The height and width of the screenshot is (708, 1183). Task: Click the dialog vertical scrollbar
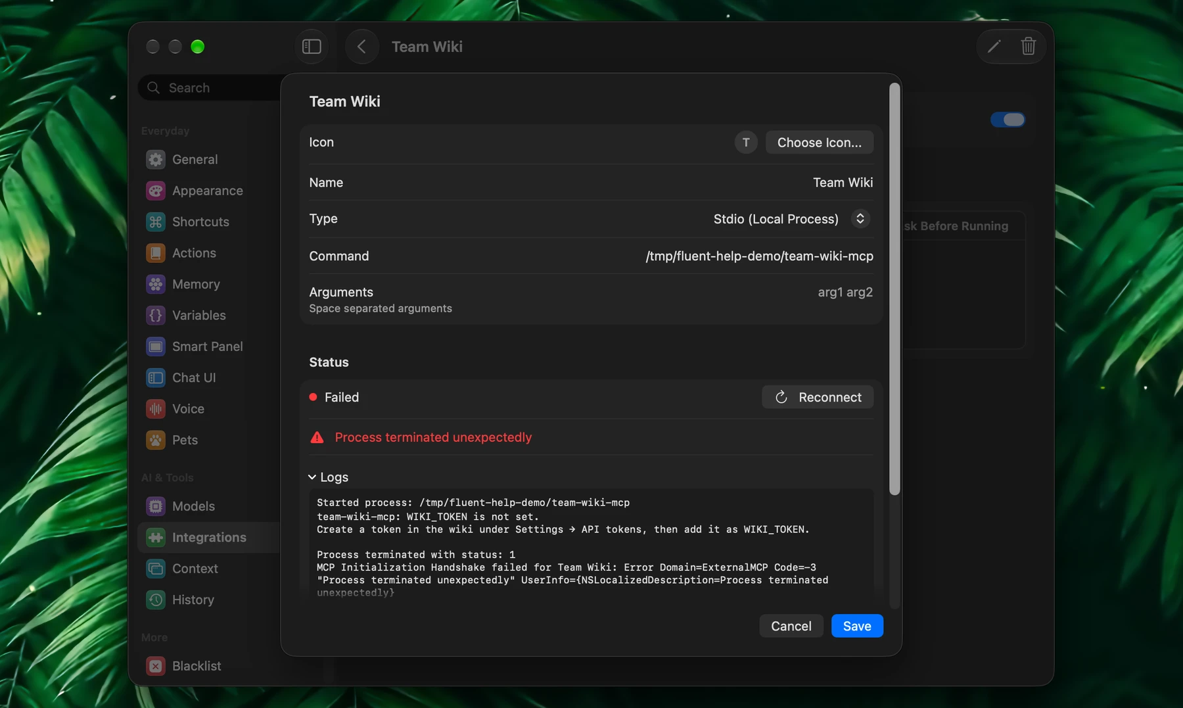(x=894, y=289)
